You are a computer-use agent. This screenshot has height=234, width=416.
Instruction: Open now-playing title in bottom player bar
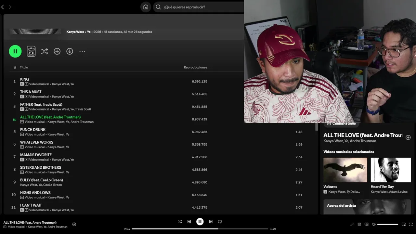(x=30, y=223)
